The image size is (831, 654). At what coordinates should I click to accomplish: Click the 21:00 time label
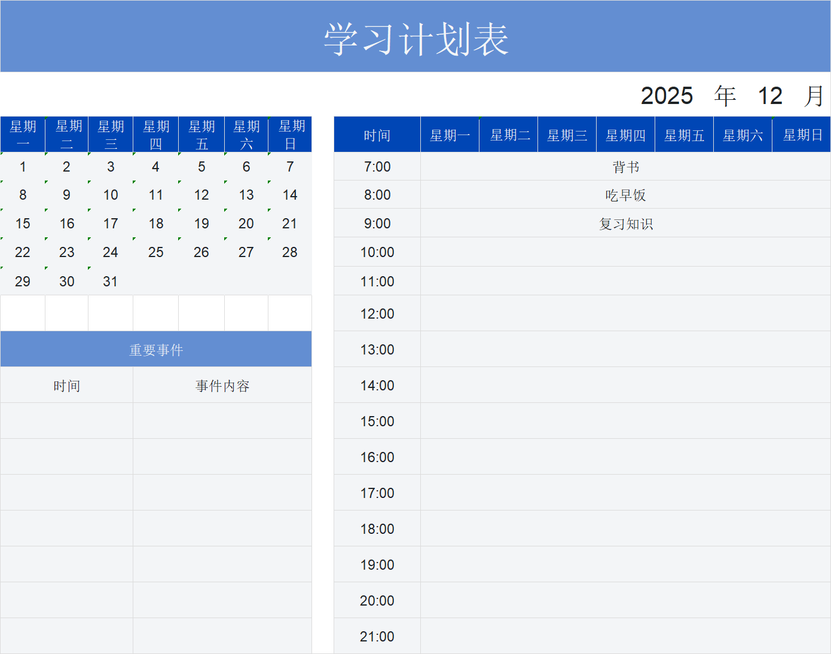pos(377,635)
